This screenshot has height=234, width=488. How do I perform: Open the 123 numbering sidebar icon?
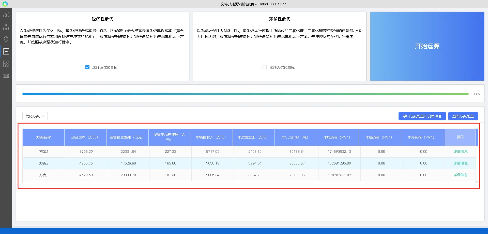[6, 76]
